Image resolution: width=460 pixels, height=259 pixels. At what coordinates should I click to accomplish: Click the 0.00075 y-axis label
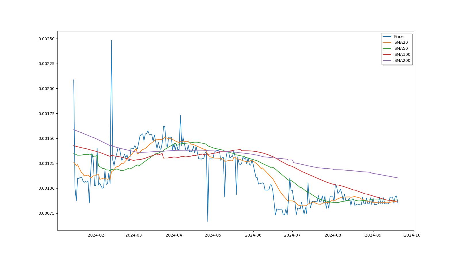pyautogui.click(x=47, y=213)
